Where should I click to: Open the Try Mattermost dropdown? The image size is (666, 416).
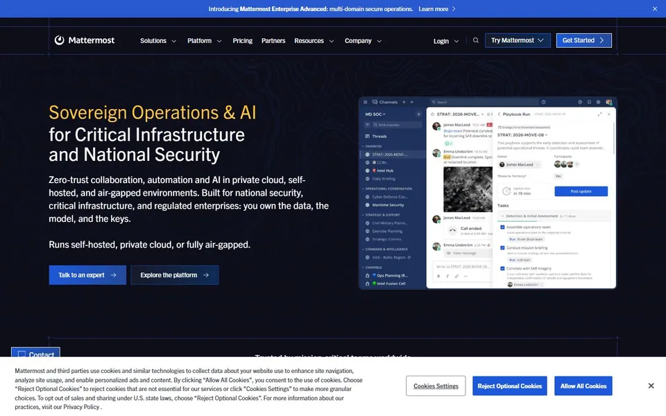click(x=518, y=40)
